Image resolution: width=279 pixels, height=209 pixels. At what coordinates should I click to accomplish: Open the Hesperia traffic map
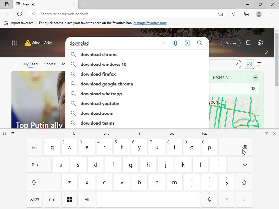pos(235,113)
